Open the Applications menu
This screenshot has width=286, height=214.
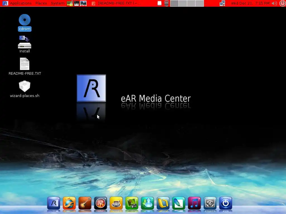(21, 3)
